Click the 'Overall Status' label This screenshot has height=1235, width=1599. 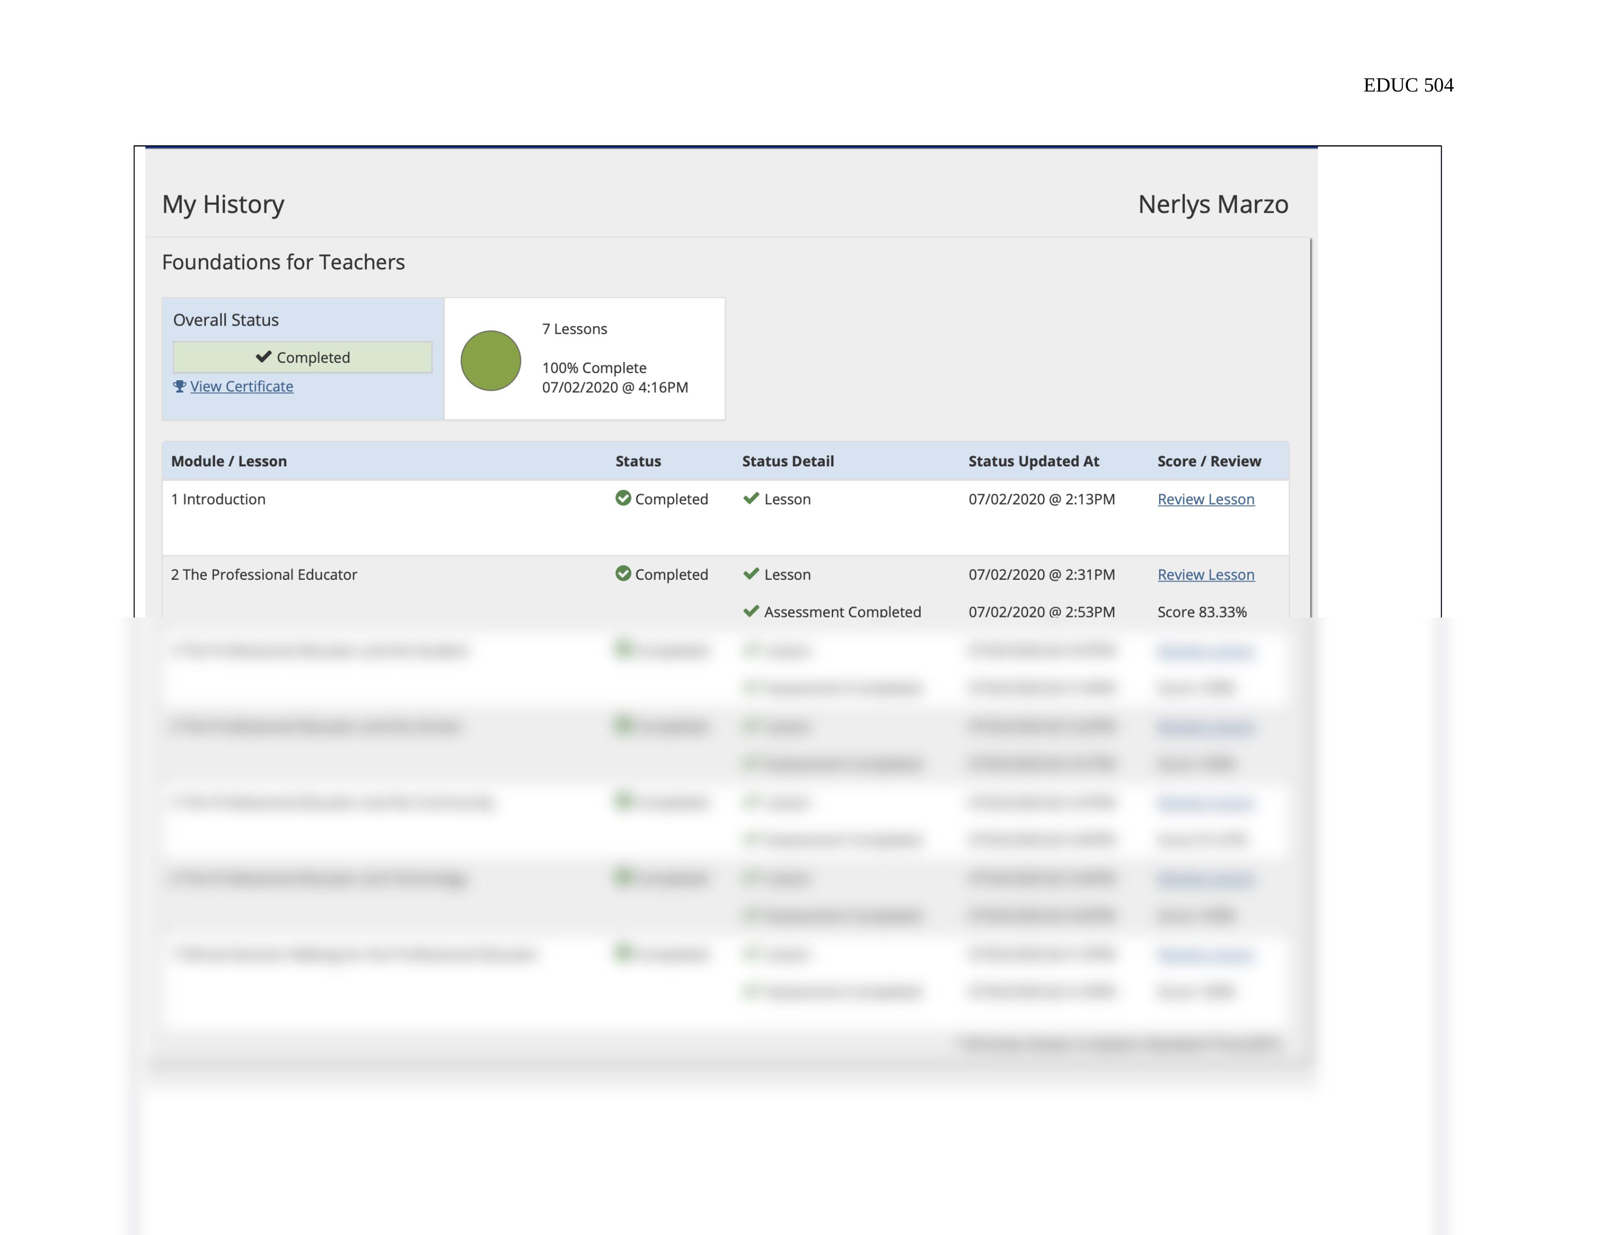tap(225, 320)
